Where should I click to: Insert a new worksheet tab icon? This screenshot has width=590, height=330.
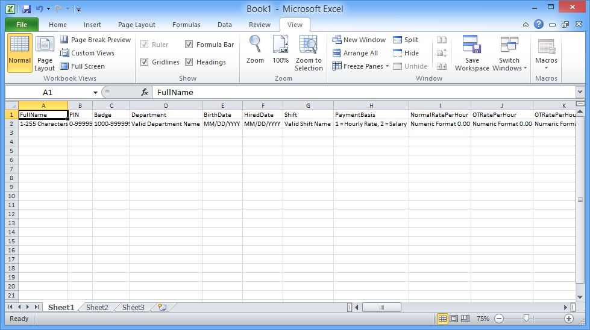[162, 307]
